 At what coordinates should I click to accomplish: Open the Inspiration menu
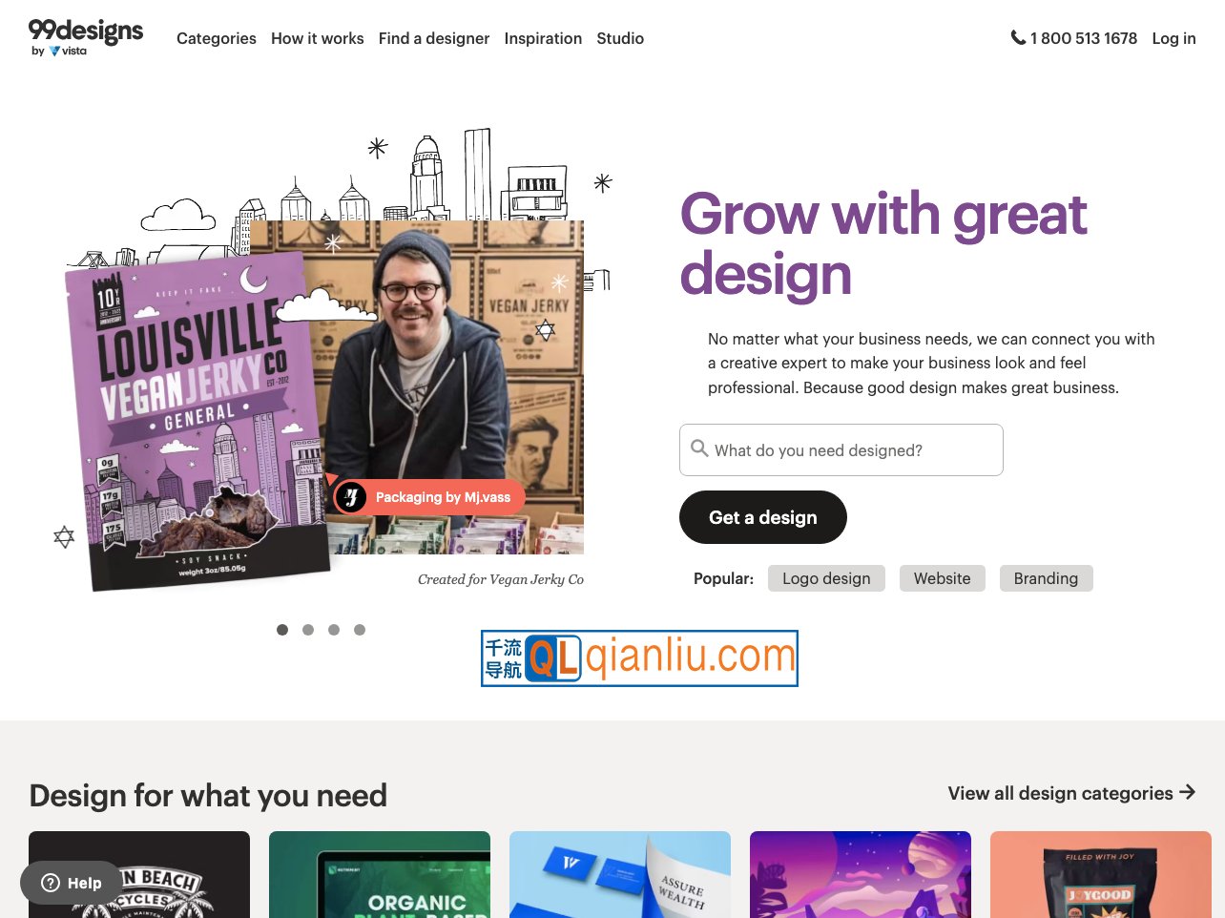click(543, 38)
